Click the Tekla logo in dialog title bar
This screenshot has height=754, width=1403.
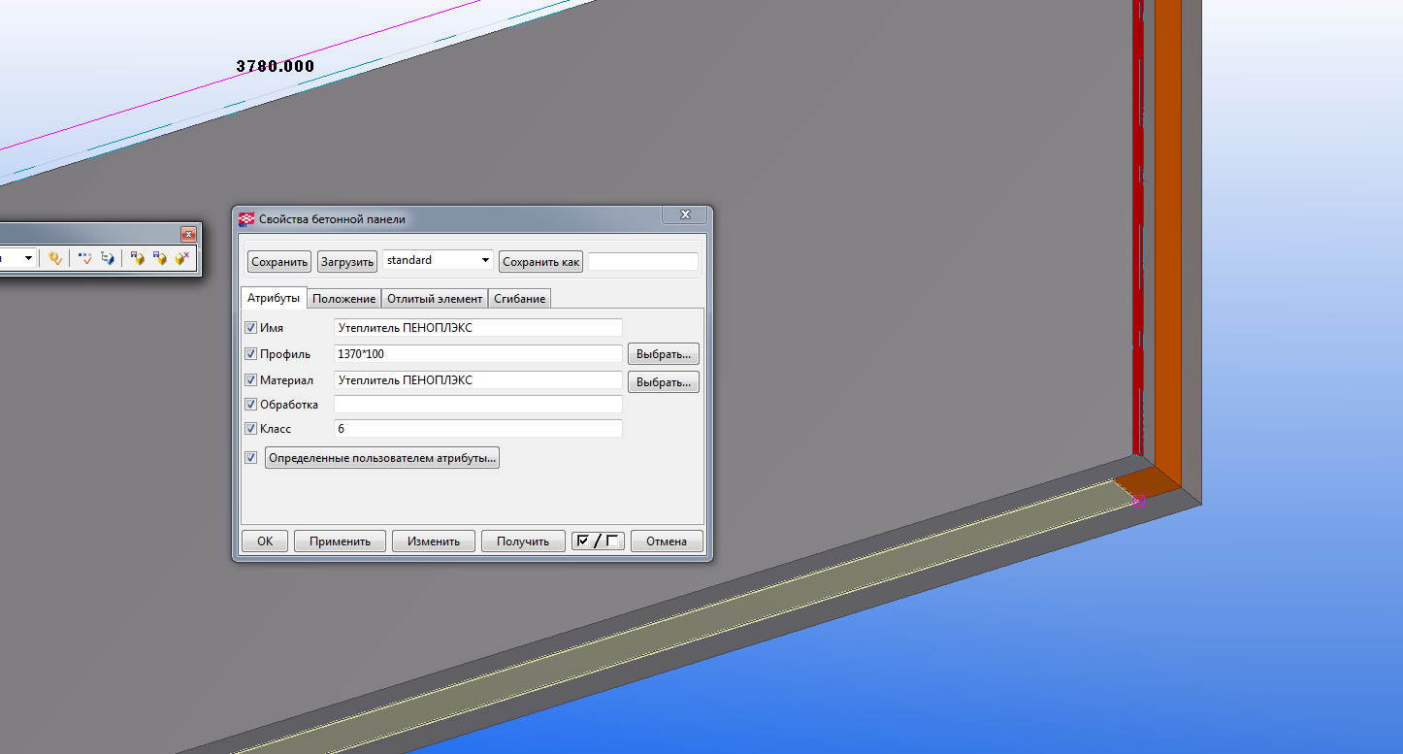[246, 219]
